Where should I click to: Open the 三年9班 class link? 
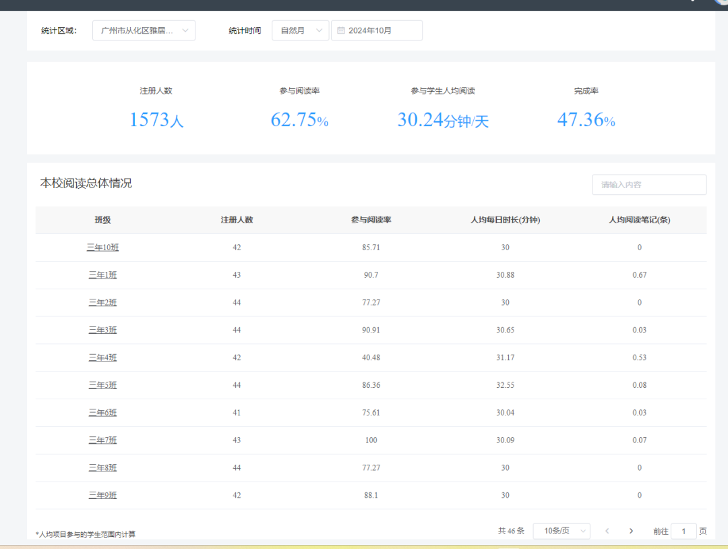click(x=102, y=495)
